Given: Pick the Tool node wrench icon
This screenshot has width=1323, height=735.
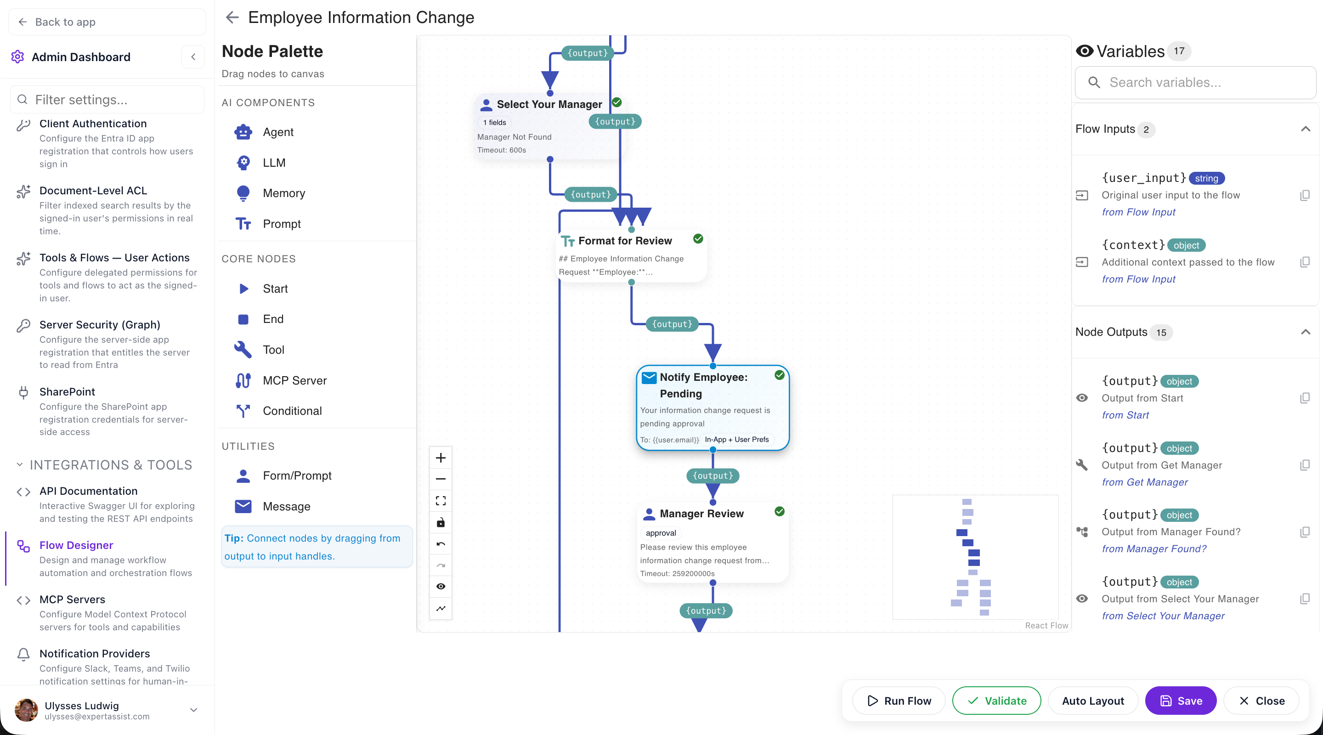Looking at the screenshot, I should pos(243,350).
